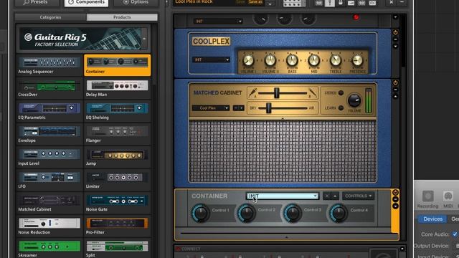459x258 pixels.
Task: Select the Analog Sequencer component
Action: 49,65
